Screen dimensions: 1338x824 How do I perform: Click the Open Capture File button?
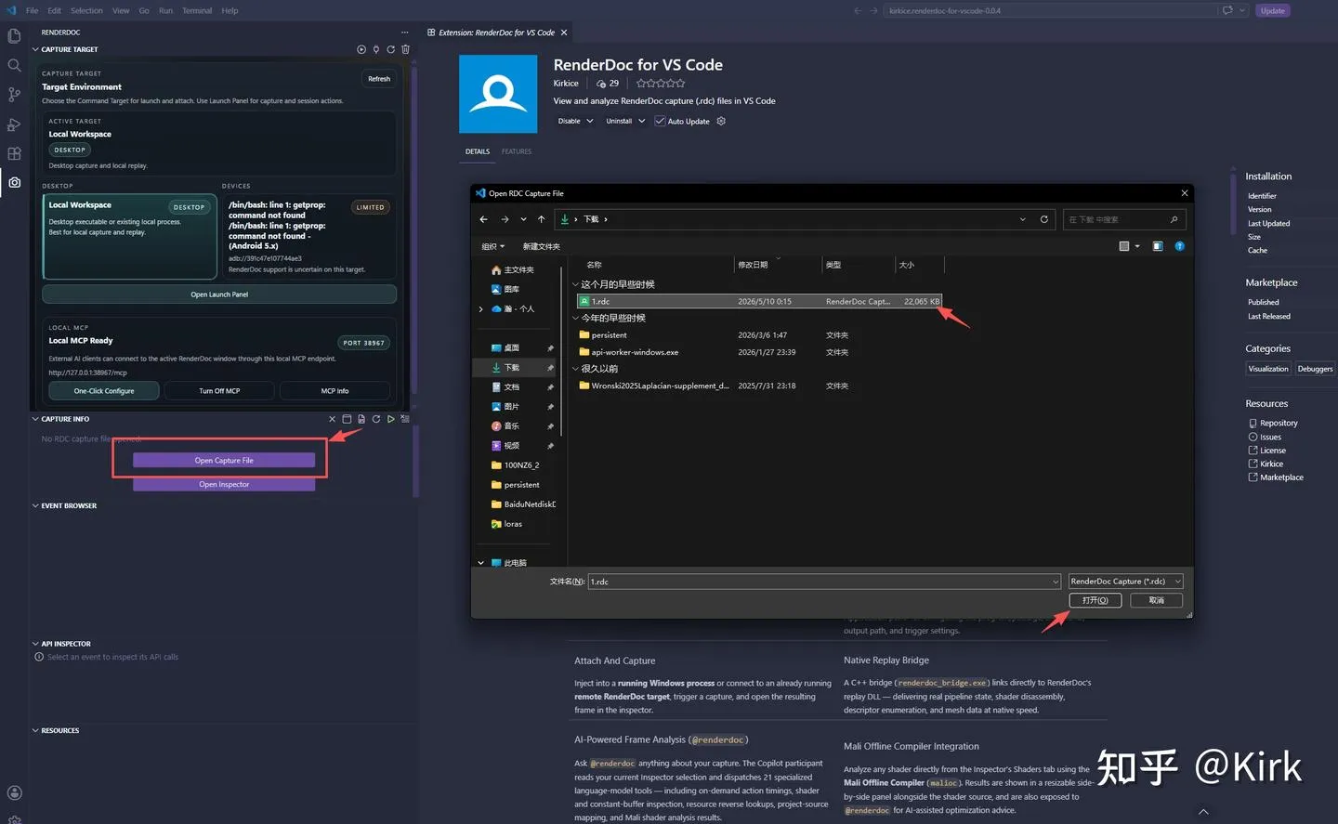224,460
